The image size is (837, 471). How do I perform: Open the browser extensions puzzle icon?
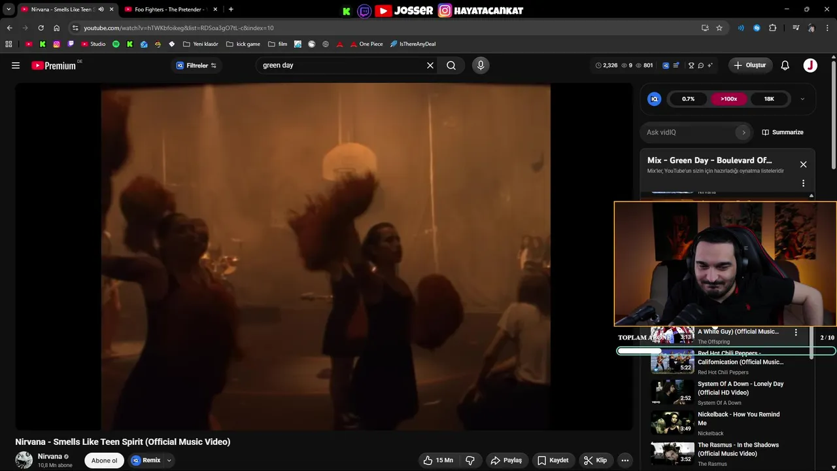coord(773,27)
